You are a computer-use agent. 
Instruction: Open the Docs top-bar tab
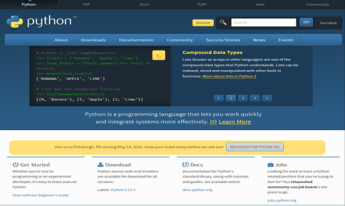click(x=144, y=4)
